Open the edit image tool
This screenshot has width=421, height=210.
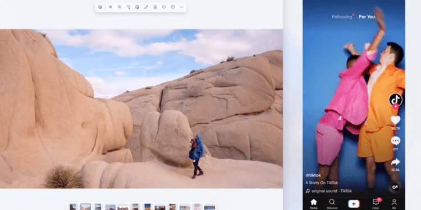tap(137, 7)
